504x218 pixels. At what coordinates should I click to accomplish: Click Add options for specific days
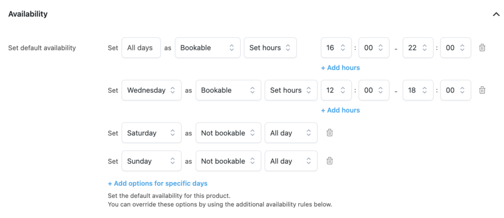click(157, 184)
